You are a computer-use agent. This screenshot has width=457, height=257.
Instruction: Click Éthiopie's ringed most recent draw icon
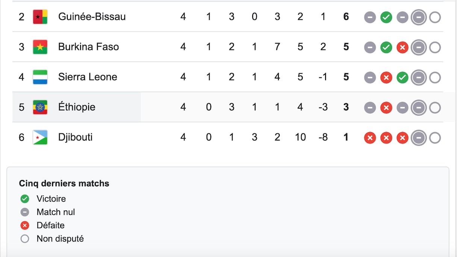click(419, 108)
